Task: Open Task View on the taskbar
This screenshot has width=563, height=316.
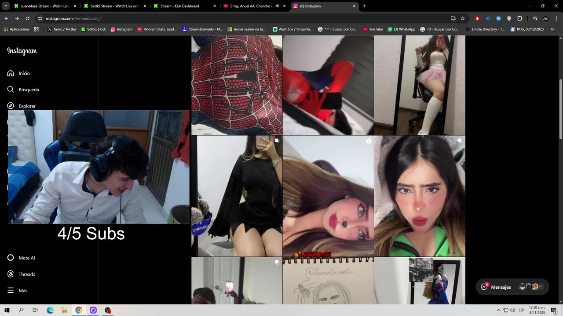Action: pos(35,310)
